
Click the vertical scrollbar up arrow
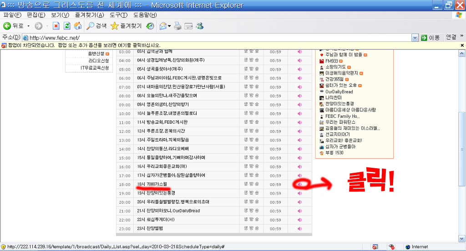(463, 52)
